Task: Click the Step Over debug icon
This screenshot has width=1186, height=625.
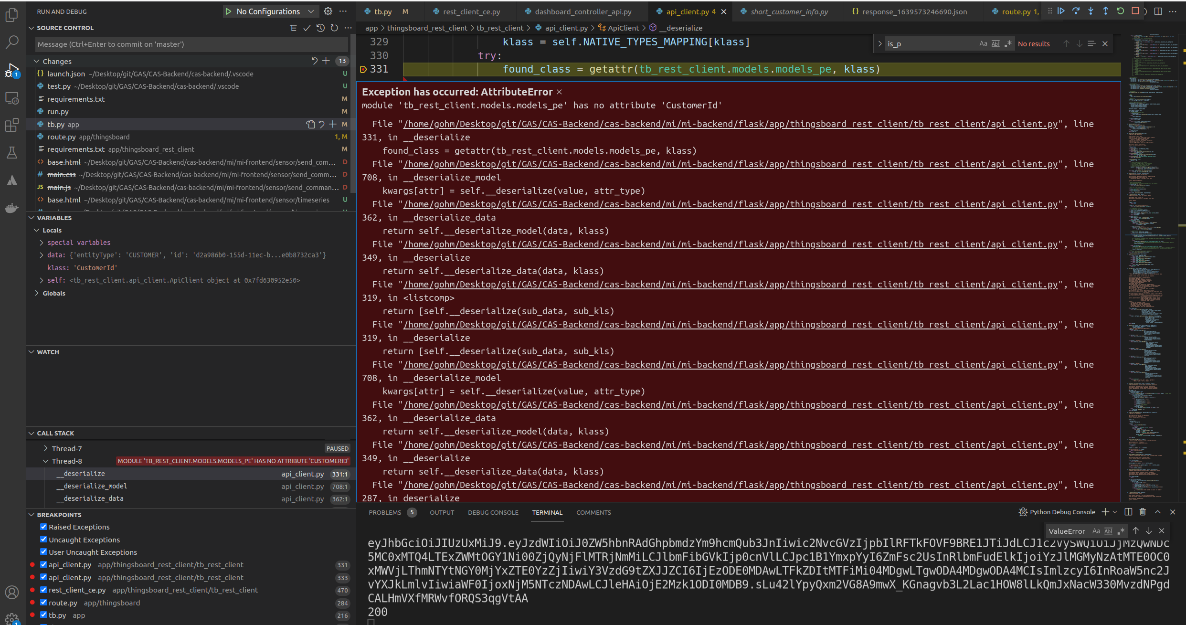Action: pos(1076,11)
